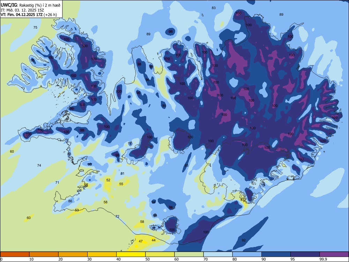Click the pale blue 70–80 legend swatch
349x262 pixels.
[x=218, y=254]
